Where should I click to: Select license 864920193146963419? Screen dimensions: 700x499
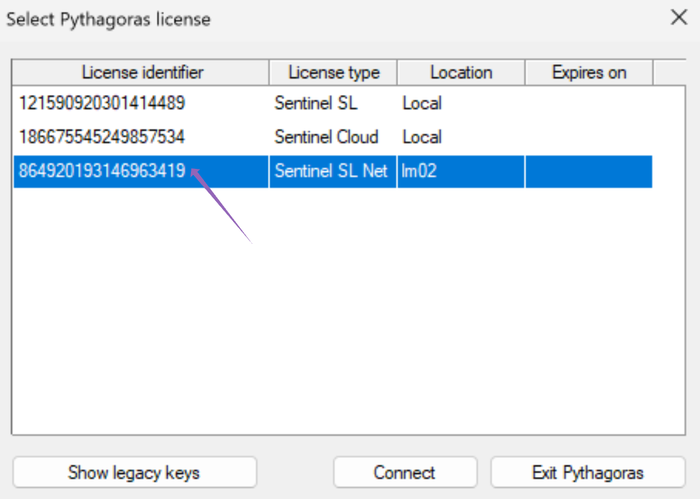click(102, 171)
